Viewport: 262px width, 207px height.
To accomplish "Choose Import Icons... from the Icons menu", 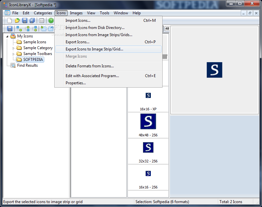I will pyautogui.click(x=109, y=21).
